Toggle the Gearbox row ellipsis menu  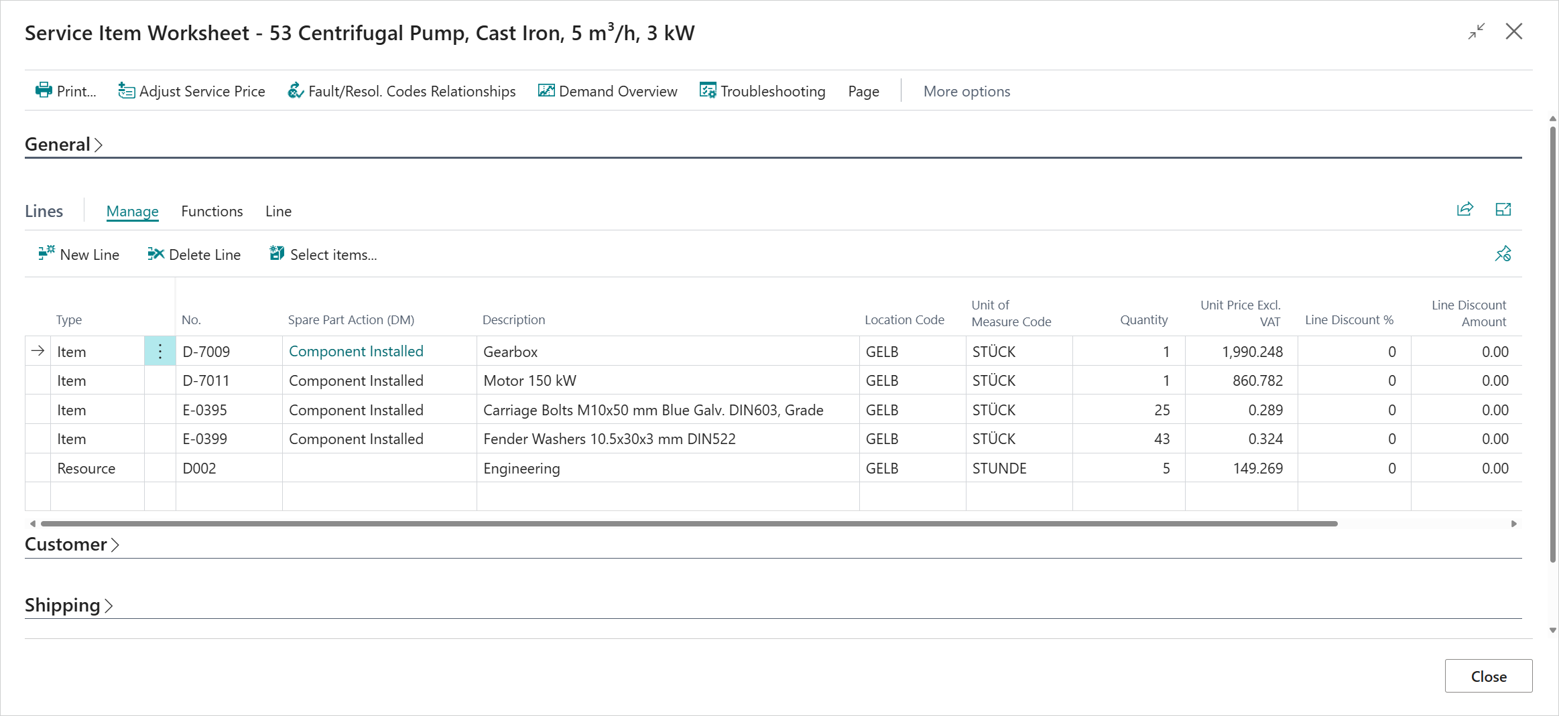tap(160, 351)
